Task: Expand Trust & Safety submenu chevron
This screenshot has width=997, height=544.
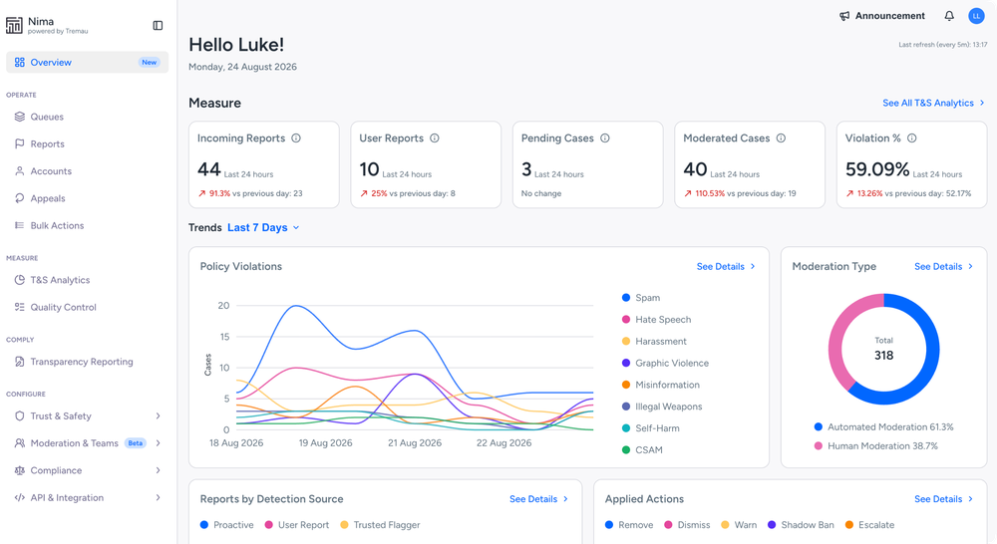Action: point(158,416)
